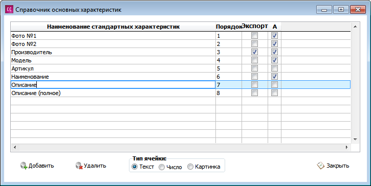The width and height of the screenshot is (371, 186).
Task: Click the vertical scrollbar up arrow
Action: tap(355, 27)
